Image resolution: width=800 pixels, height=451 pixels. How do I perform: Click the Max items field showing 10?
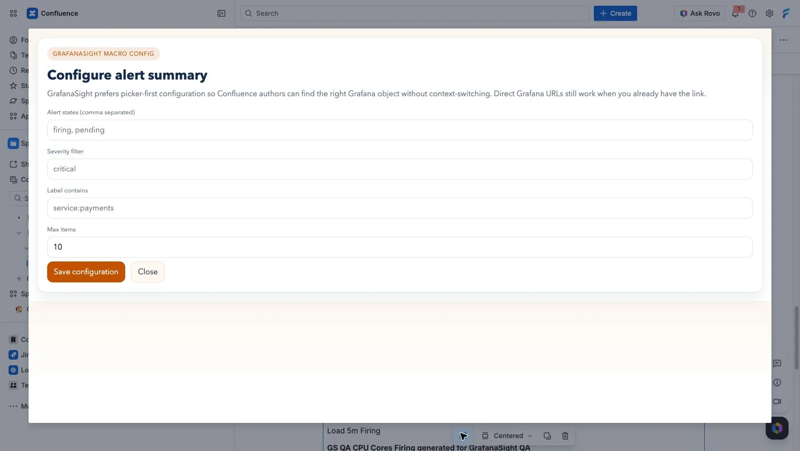click(400, 247)
